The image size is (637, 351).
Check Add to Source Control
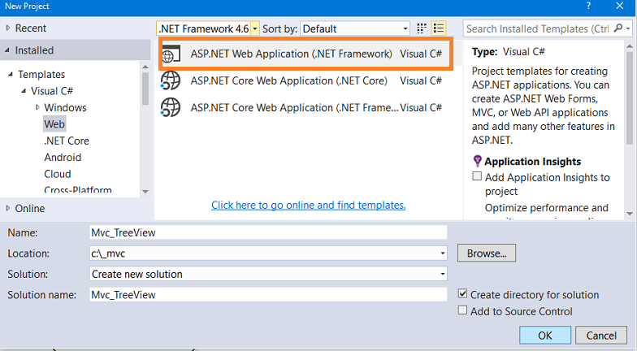pos(462,310)
